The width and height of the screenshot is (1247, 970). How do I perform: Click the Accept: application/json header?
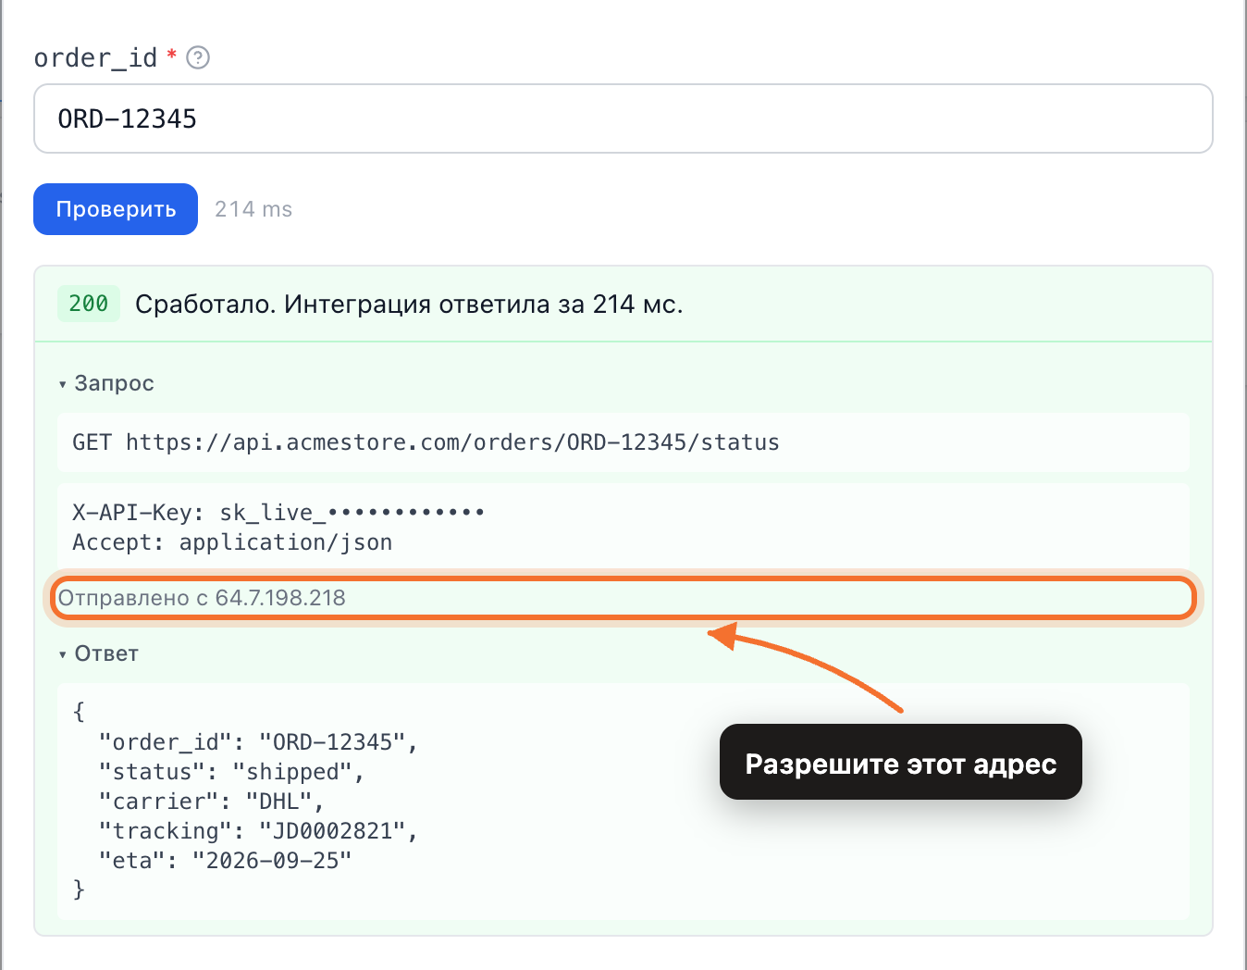[x=232, y=542]
